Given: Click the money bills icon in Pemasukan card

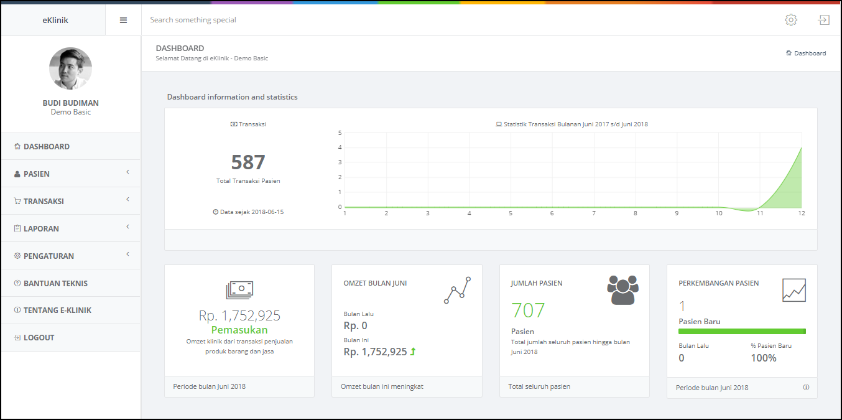Looking at the screenshot, I should pos(239,289).
